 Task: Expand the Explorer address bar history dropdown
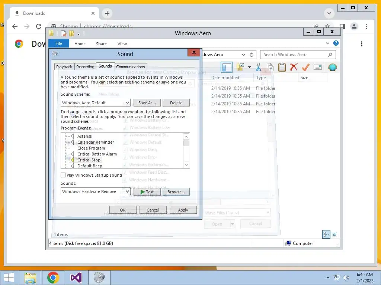pos(243,55)
